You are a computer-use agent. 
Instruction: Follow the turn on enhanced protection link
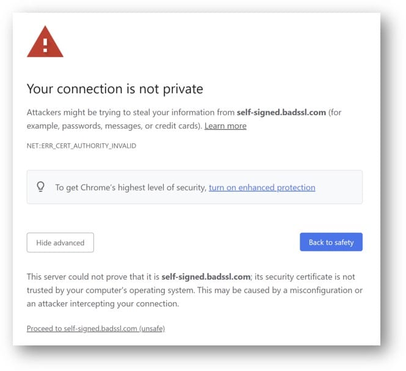click(262, 187)
